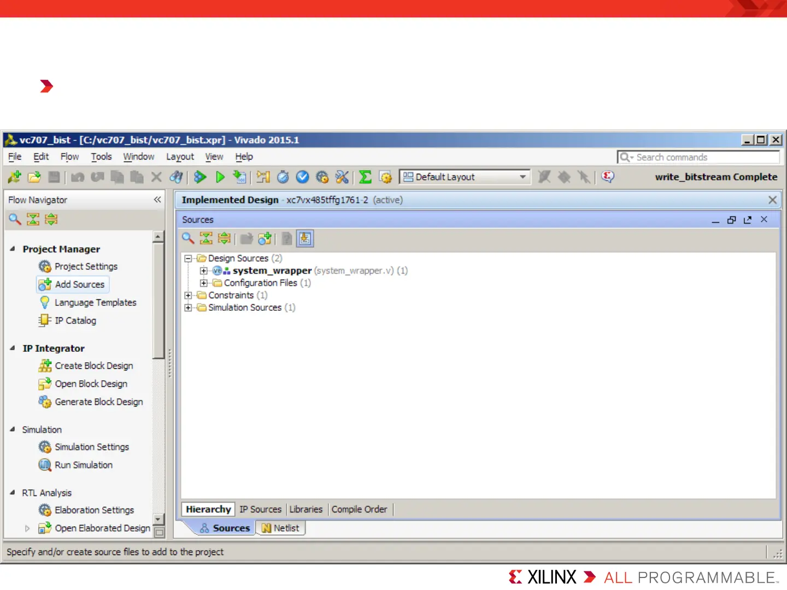Image resolution: width=787 pixels, height=590 pixels.
Task: Click the Save Project disk icon in toolbar
Action: coord(54,177)
